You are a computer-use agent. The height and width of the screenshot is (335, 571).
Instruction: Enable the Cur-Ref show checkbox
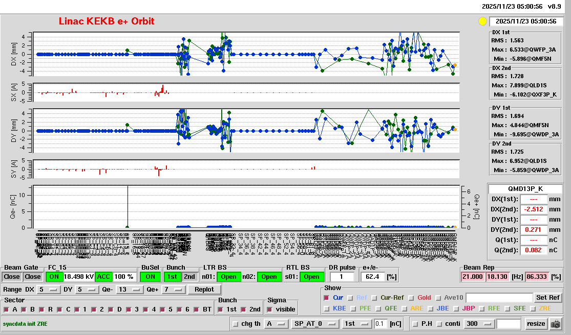[x=375, y=298]
